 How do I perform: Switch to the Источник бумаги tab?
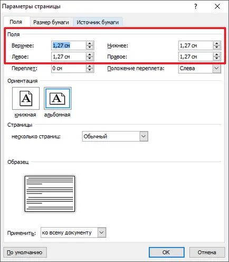[x=98, y=22]
